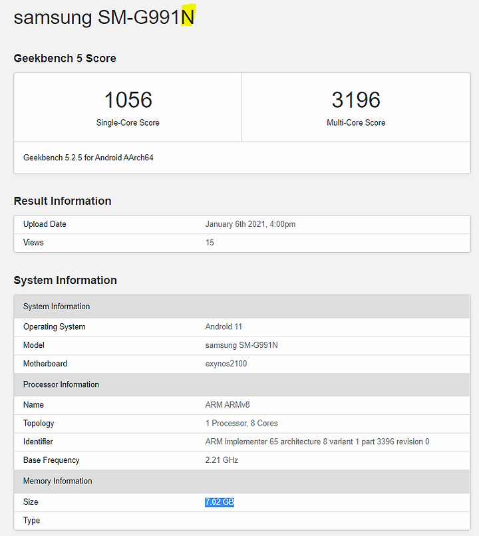The height and width of the screenshot is (536, 479).
Task: Click the Motherboard label
Action: [x=45, y=364]
